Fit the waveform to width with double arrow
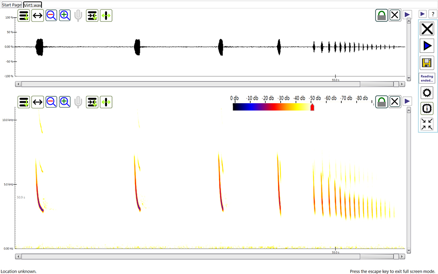This screenshot has height=274, width=438. (38, 16)
